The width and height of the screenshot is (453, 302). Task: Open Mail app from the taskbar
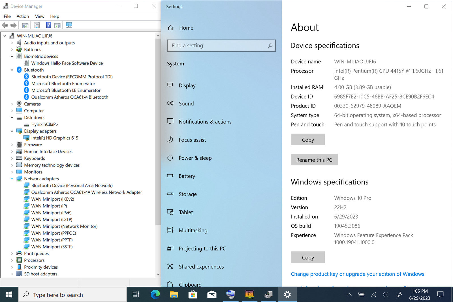pyautogui.click(x=212, y=294)
